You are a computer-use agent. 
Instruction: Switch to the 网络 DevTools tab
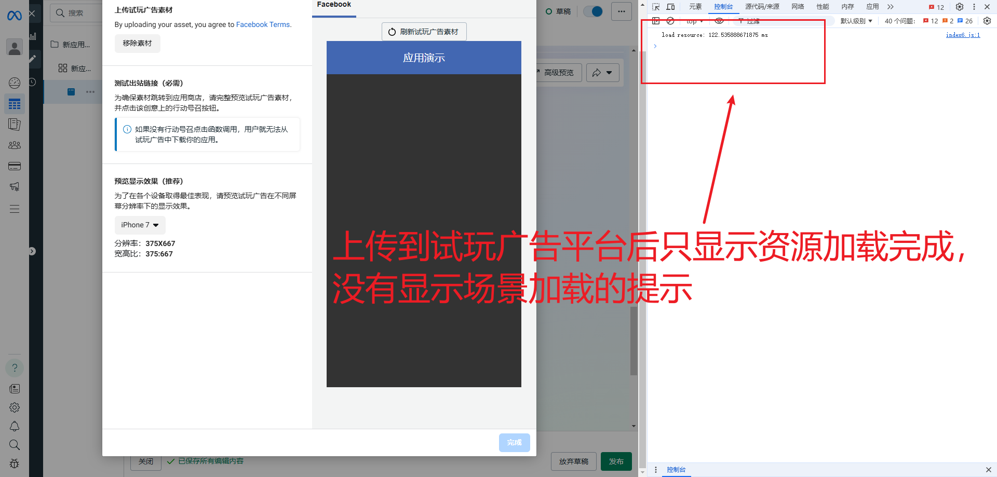coord(798,7)
